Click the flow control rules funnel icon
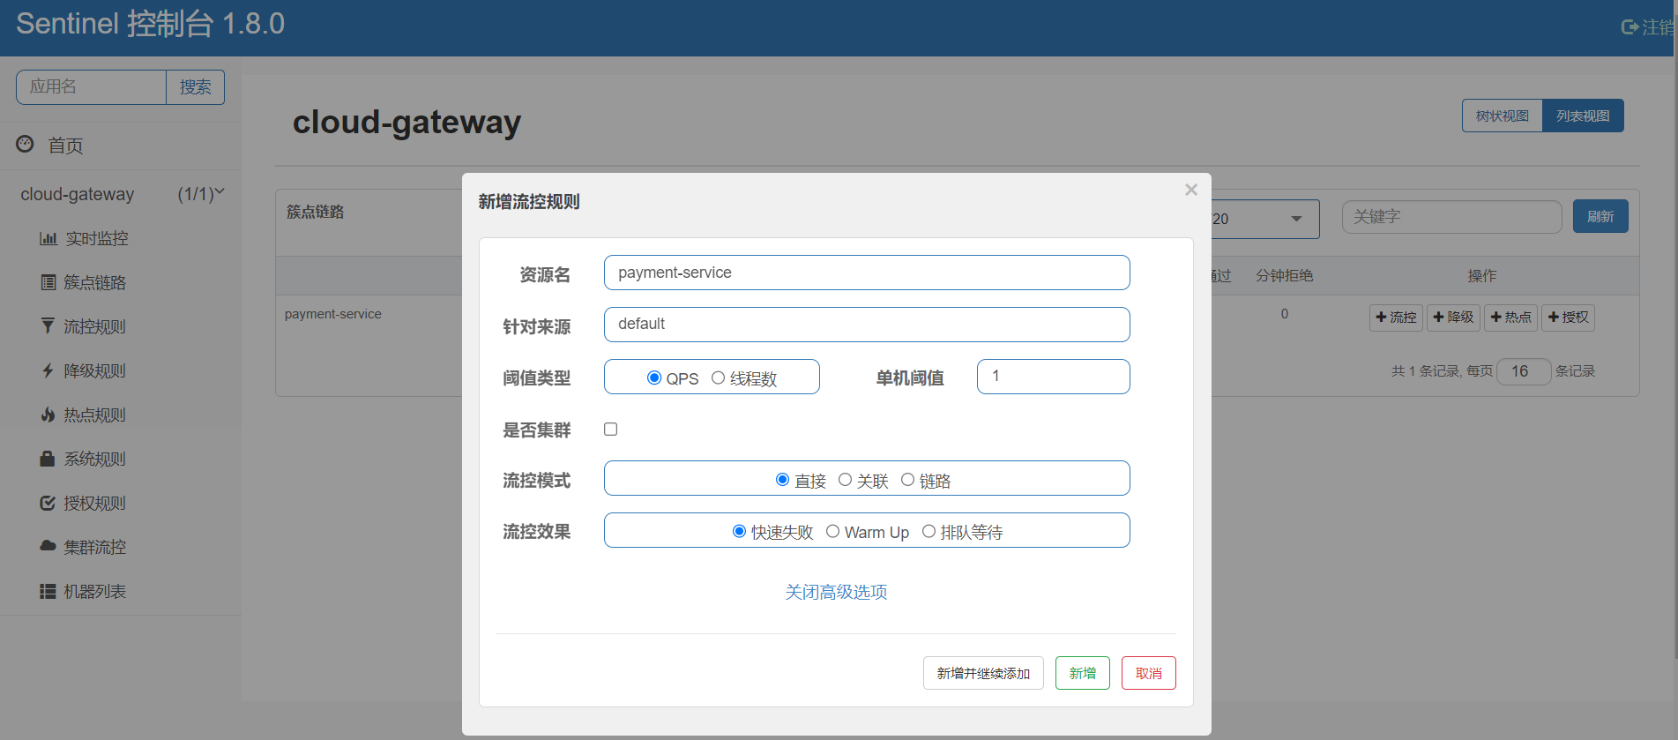This screenshot has width=1678, height=740. click(x=48, y=326)
